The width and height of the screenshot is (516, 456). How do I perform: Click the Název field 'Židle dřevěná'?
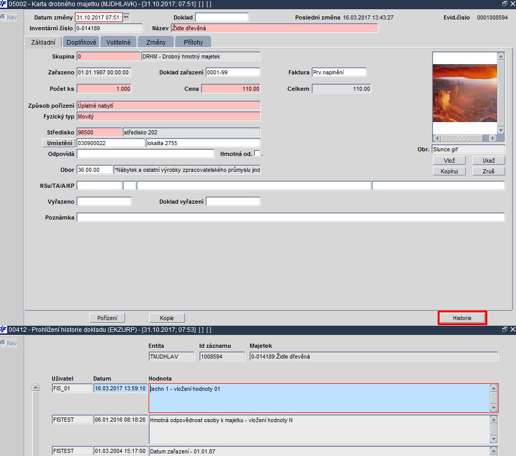(x=275, y=28)
